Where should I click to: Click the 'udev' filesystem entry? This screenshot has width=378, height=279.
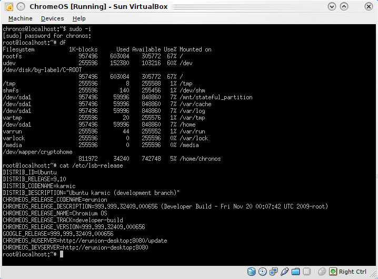tap(9, 63)
